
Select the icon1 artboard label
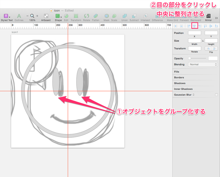click(x=15, y=32)
